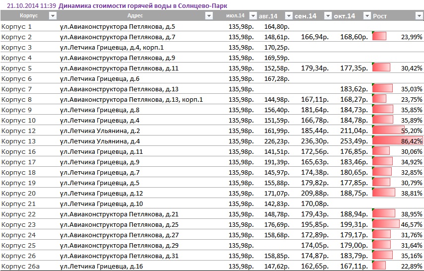
Task: Select the '170,08р.' cell in Корпус 21 row
Action: pyautogui.click(x=315, y=203)
